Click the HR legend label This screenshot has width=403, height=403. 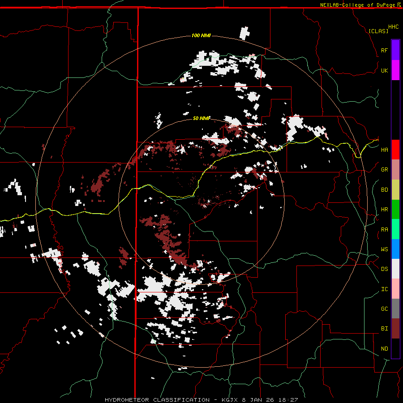point(384,210)
